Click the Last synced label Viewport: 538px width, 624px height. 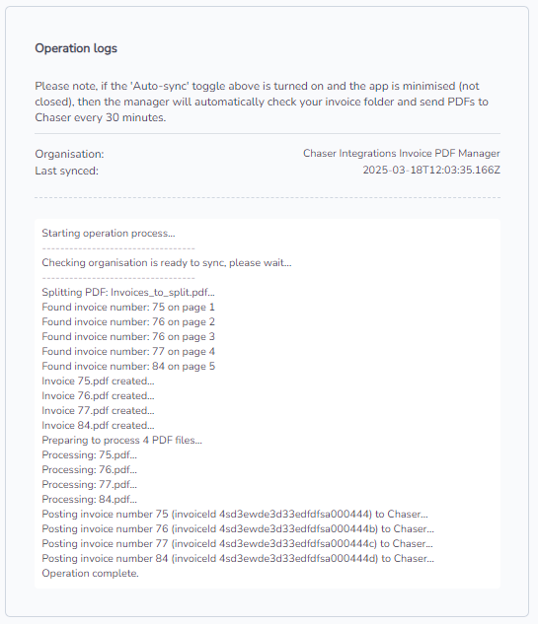click(66, 171)
